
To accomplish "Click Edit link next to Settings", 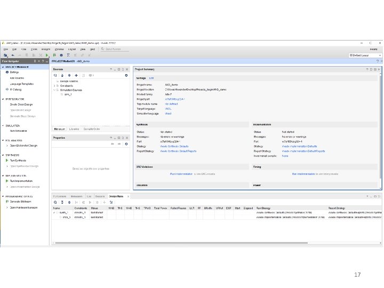I will 151,78.
